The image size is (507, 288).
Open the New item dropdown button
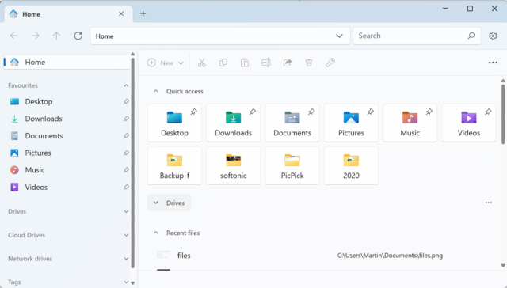point(166,63)
